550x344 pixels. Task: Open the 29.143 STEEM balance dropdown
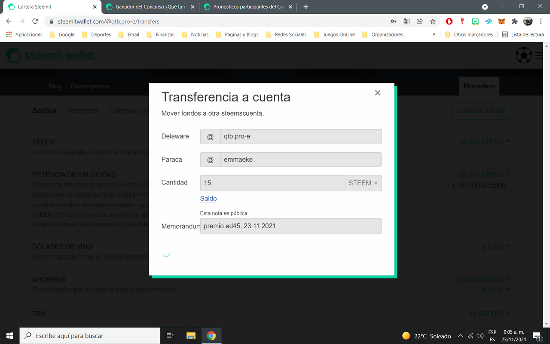(x=484, y=142)
